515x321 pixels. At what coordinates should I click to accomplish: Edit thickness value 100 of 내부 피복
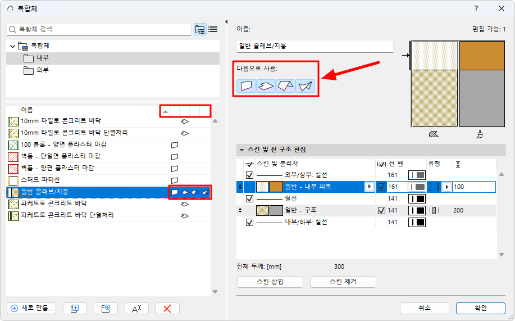pyautogui.click(x=473, y=187)
